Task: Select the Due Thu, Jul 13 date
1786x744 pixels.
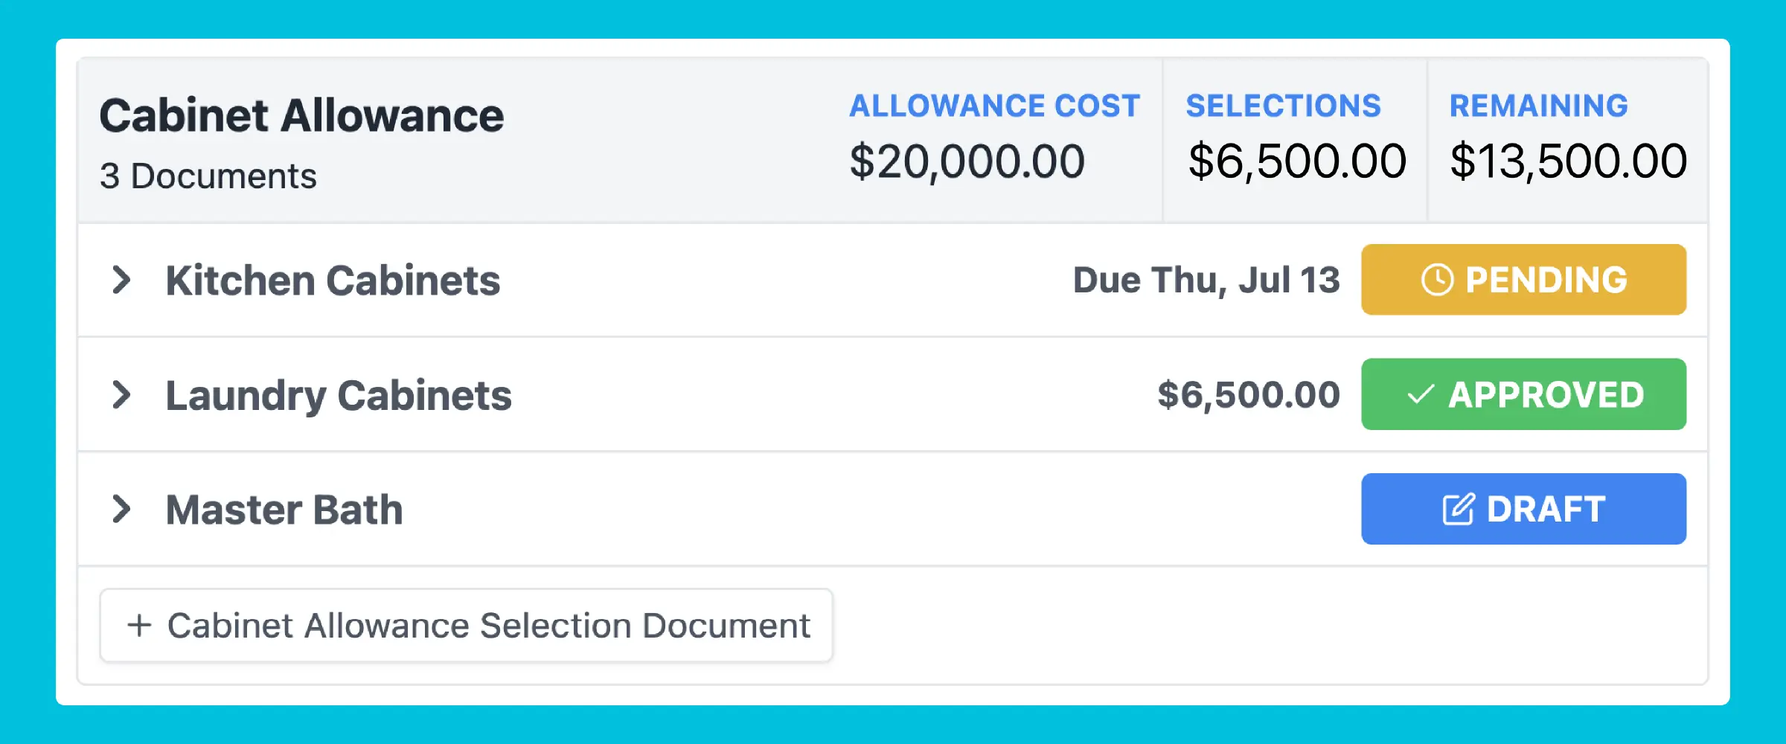Action: point(1204,280)
